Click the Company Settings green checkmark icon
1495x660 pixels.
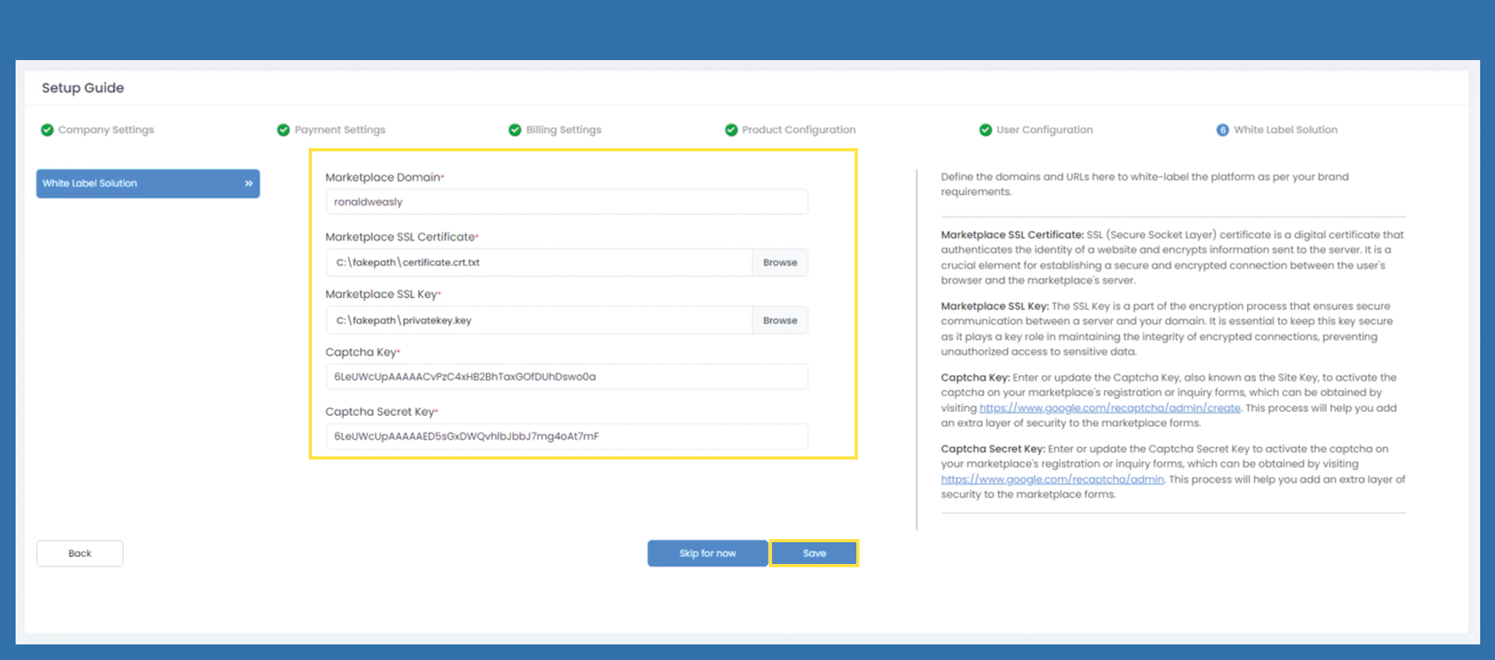[x=48, y=130]
